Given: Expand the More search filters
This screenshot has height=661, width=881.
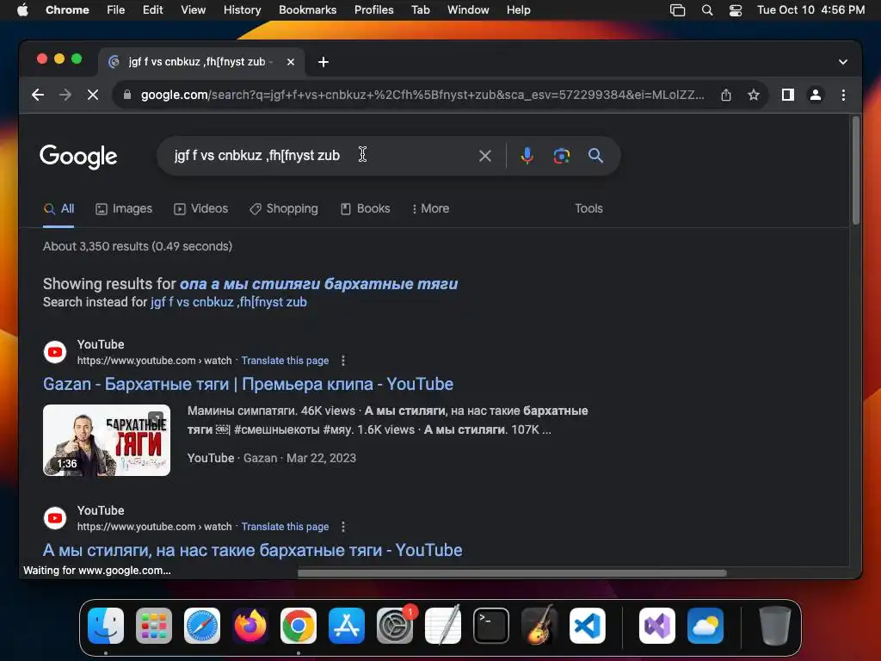Looking at the screenshot, I should [430, 208].
